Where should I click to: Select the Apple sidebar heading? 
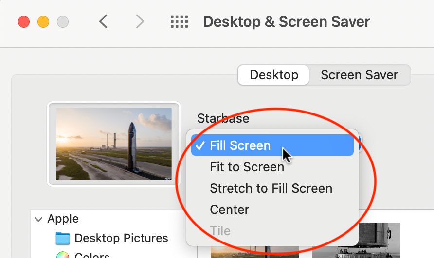pos(63,219)
